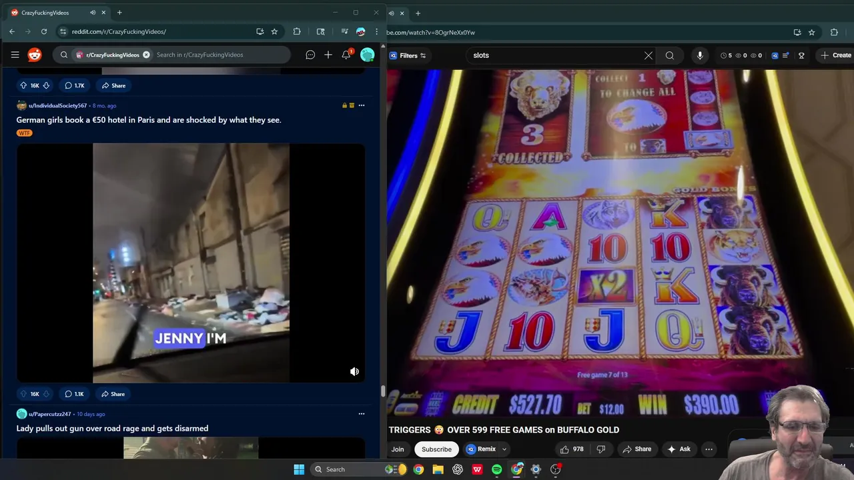Open the vidIQ stats counter showing 5
Viewport: 854px width, 480px height.
[727, 55]
